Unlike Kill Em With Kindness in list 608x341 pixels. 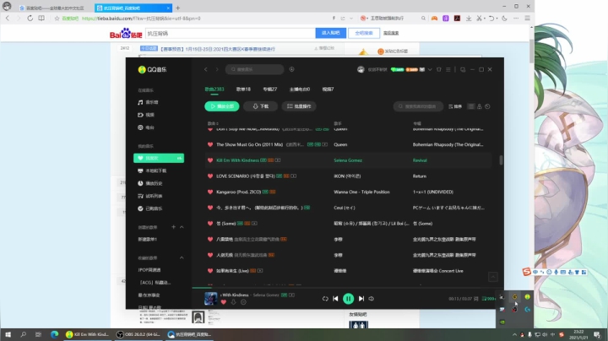click(210, 160)
